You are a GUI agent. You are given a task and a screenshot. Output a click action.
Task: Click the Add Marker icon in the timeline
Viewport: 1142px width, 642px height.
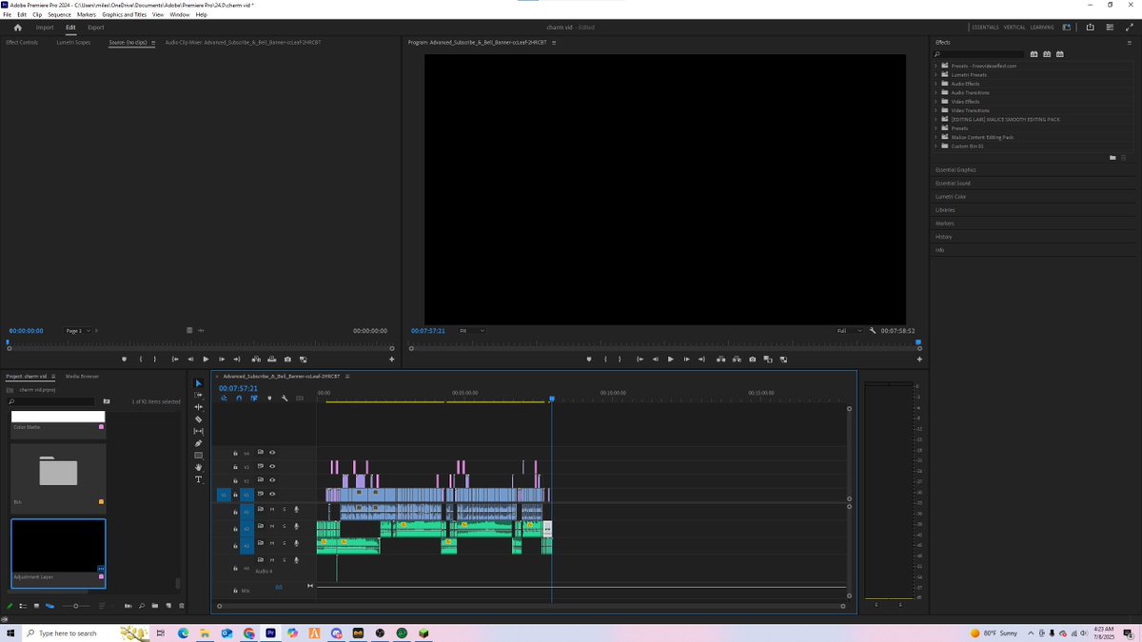pyautogui.click(x=269, y=398)
